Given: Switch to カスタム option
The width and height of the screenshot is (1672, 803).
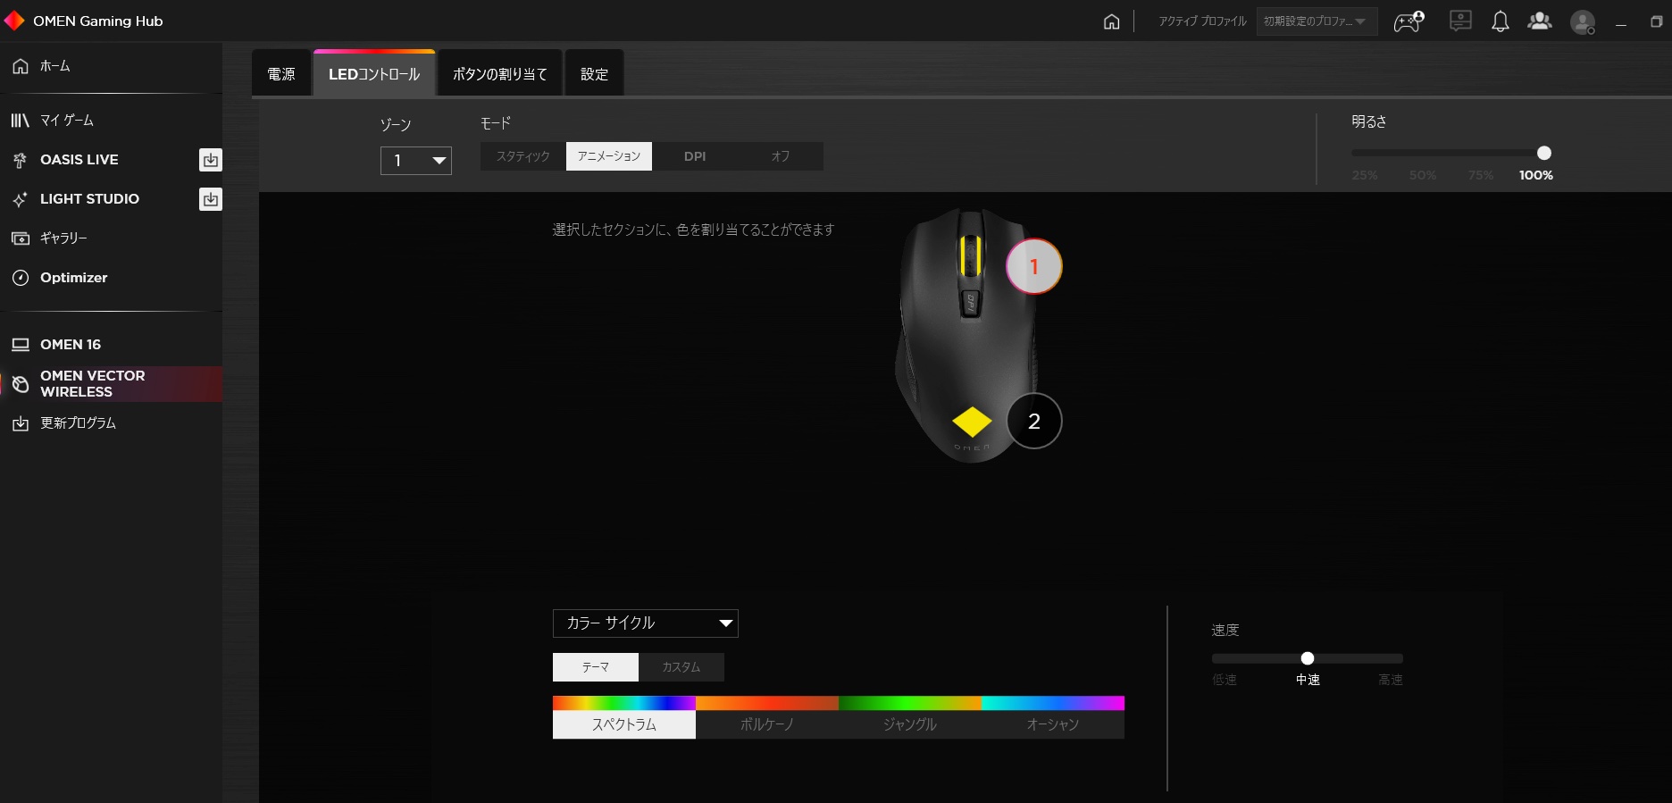Looking at the screenshot, I should coord(681,667).
